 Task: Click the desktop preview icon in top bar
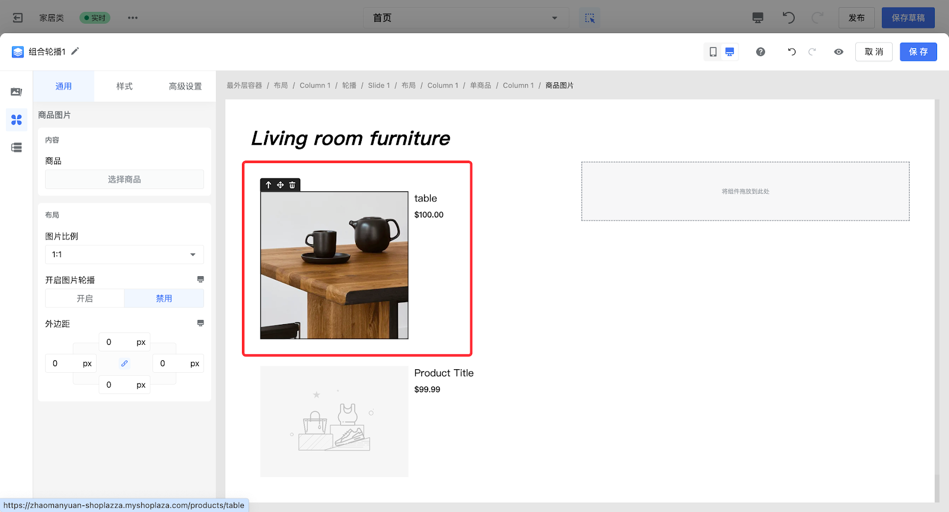pos(757,18)
